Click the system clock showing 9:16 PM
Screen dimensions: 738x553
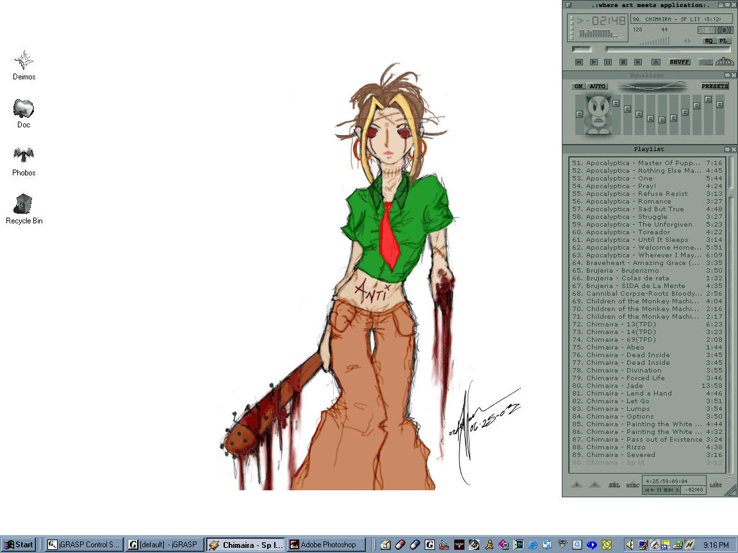pyautogui.click(x=716, y=545)
